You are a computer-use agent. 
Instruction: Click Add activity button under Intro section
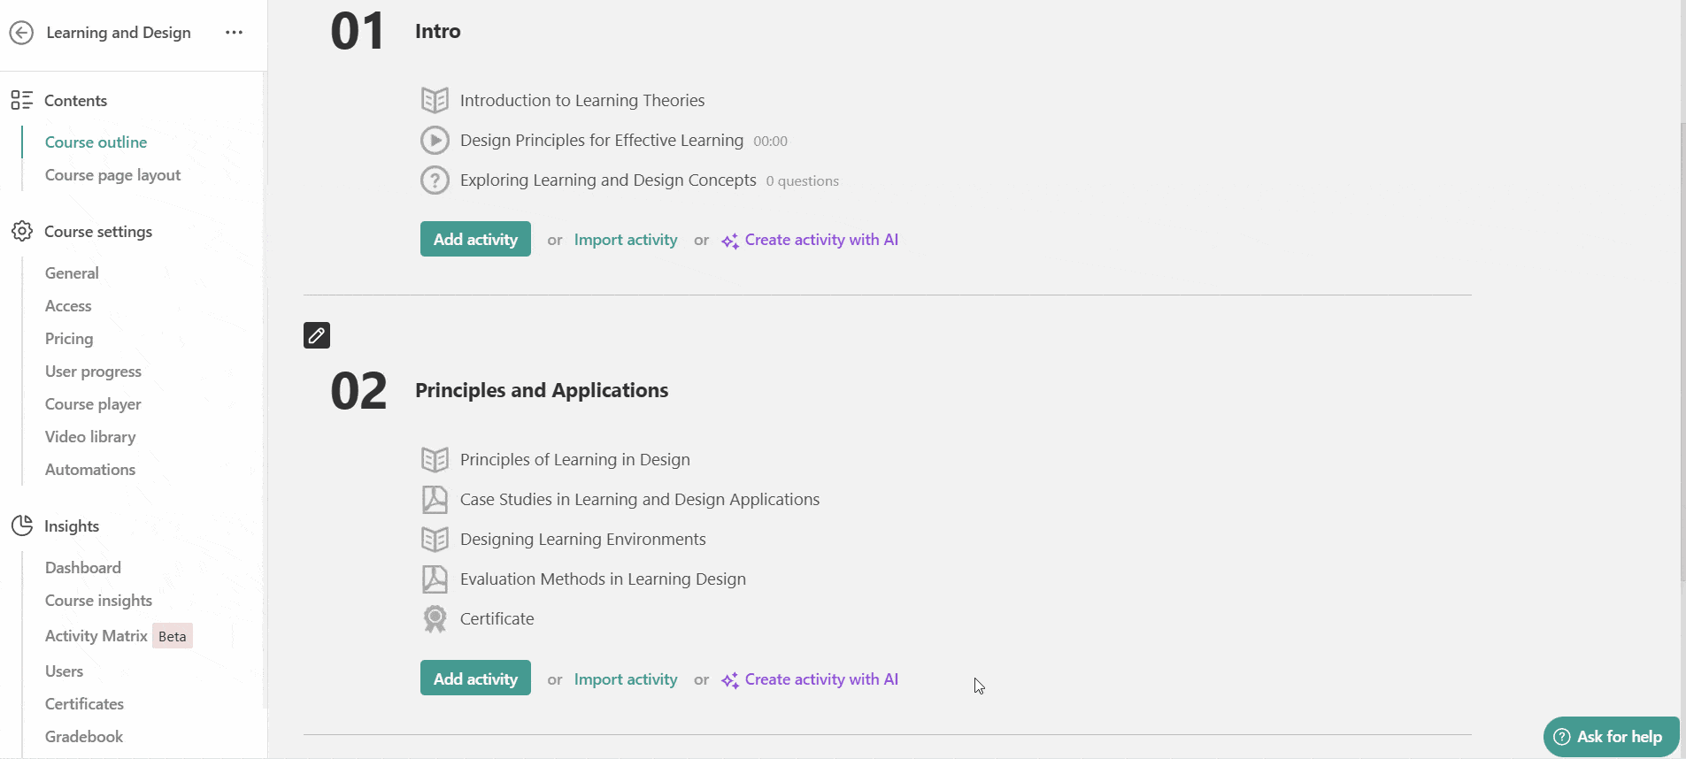click(x=475, y=239)
